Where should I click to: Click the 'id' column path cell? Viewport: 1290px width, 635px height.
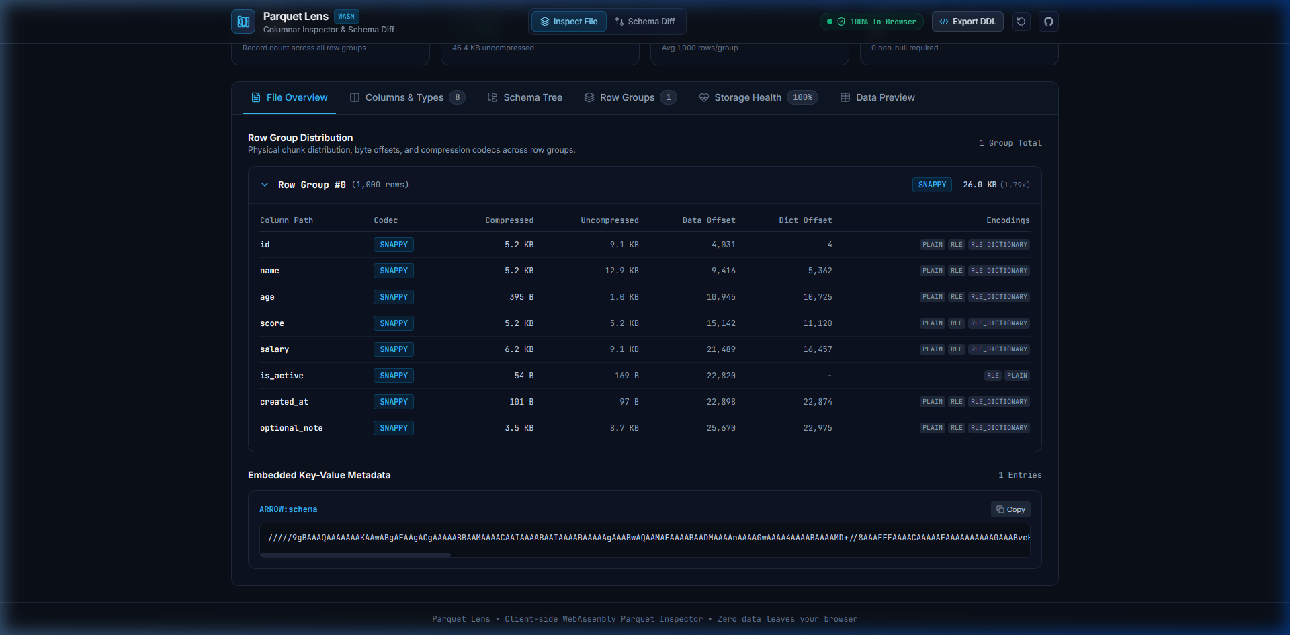pos(265,245)
